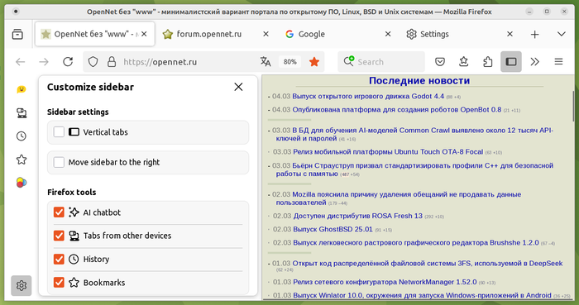Open the Godot 4.4 release news link

click(x=368, y=96)
